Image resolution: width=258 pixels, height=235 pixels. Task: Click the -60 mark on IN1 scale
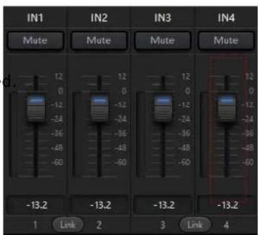(x=57, y=162)
